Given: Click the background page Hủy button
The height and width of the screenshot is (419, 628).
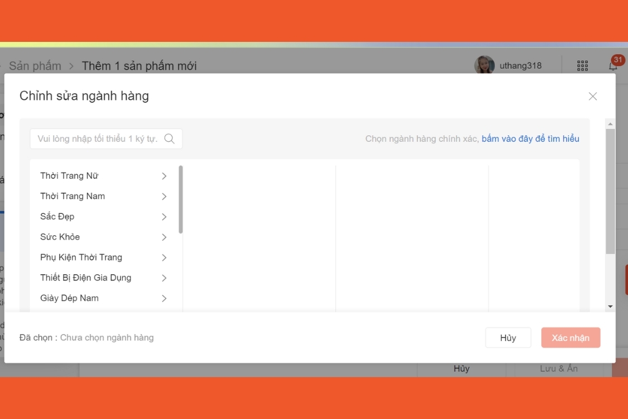Looking at the screenshot, I should [x=462, y=369].
